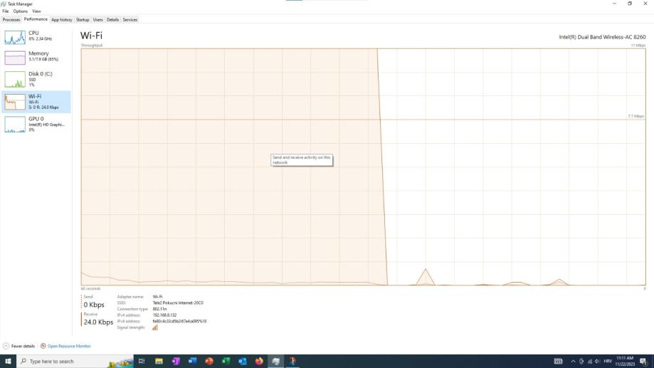Image resolution: width=654 pixels, height=368 pixels.
Task: Click the HRV input language indicator
Action: (608, 362)
